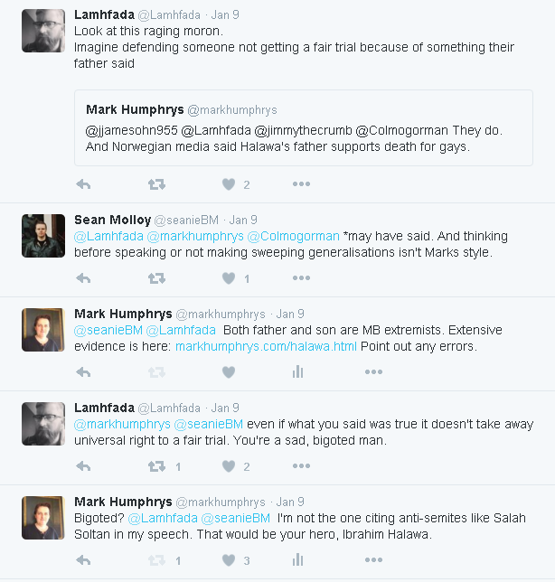Open Lamhfada's profile name in the first tweet
This screenshot has height=582, width=555.
click(x=104, y=15)
